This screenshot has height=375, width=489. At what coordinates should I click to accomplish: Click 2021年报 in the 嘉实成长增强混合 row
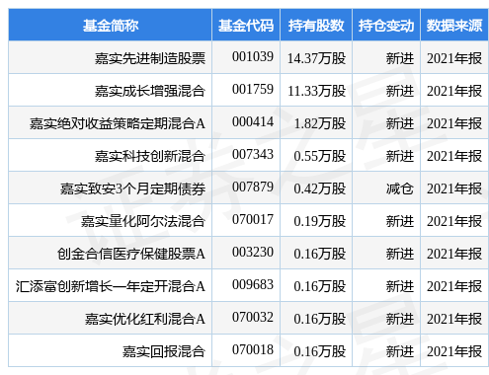(x=454, y=91)
